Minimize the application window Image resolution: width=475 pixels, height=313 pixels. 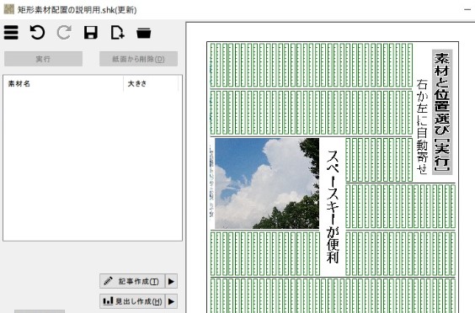pyautogui.click(x=467, y=10)
